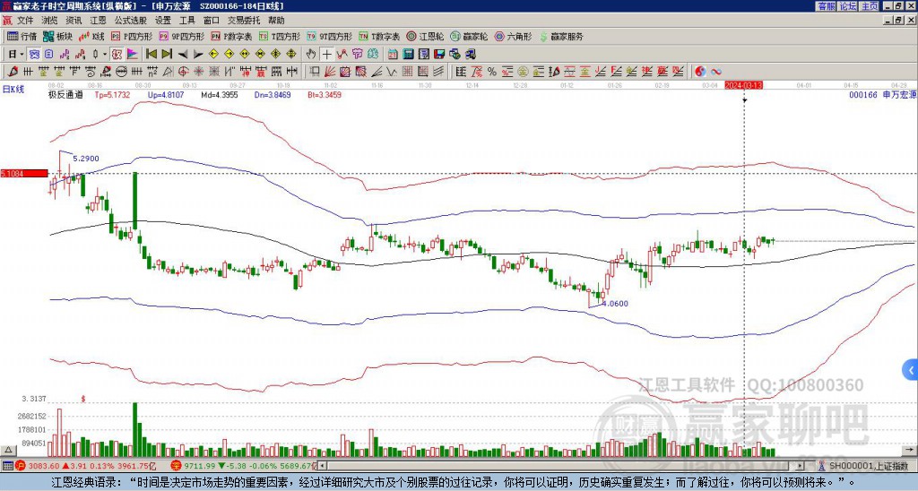Open the 公式选股 menu
Viewport: 918px width, 491px height.
pos(131,21)
